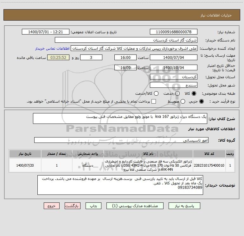Select the کالا radio button
Screen dimensions: 244x236
point(194,93)
